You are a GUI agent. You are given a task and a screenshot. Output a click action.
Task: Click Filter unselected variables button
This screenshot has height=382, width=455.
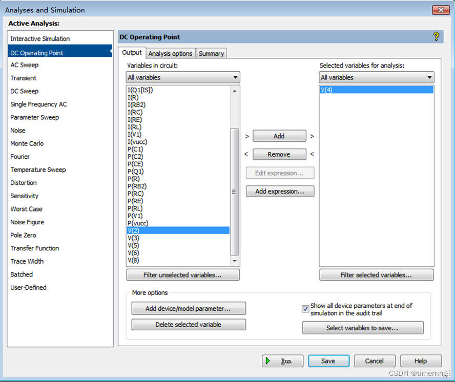183,275
